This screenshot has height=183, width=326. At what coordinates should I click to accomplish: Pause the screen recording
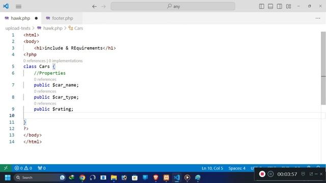tap(270, 174)
